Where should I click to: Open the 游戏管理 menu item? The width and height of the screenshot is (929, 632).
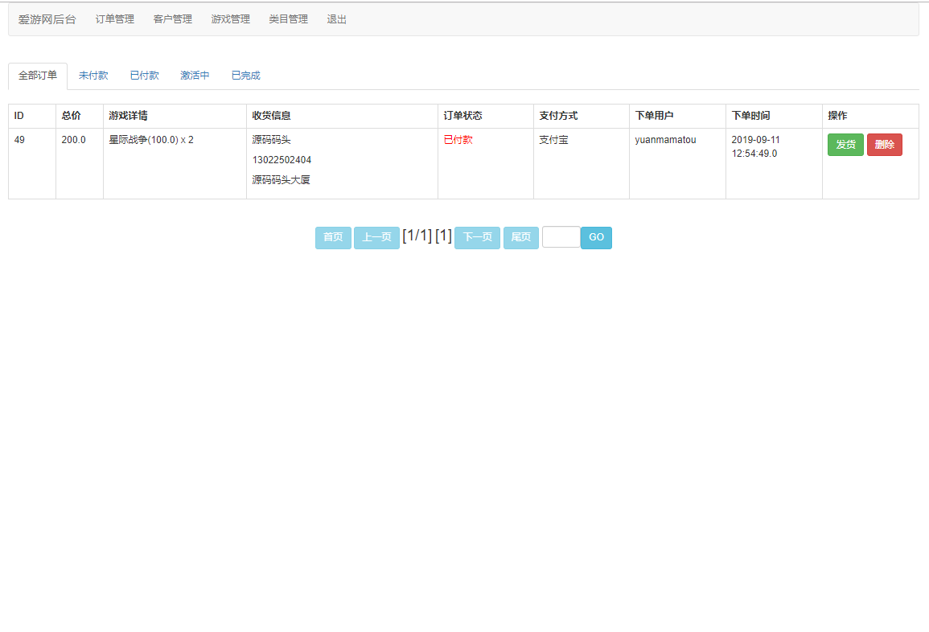click(230, 18)
